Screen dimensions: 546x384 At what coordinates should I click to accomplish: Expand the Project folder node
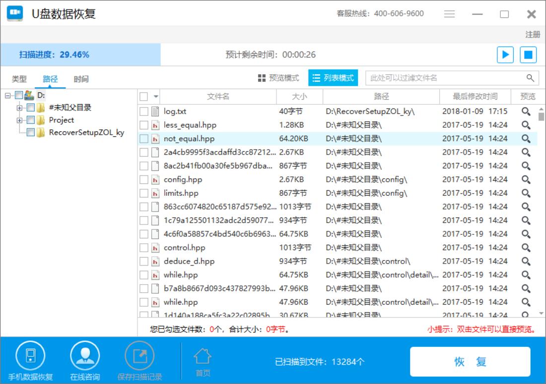[x=20, y=120]
